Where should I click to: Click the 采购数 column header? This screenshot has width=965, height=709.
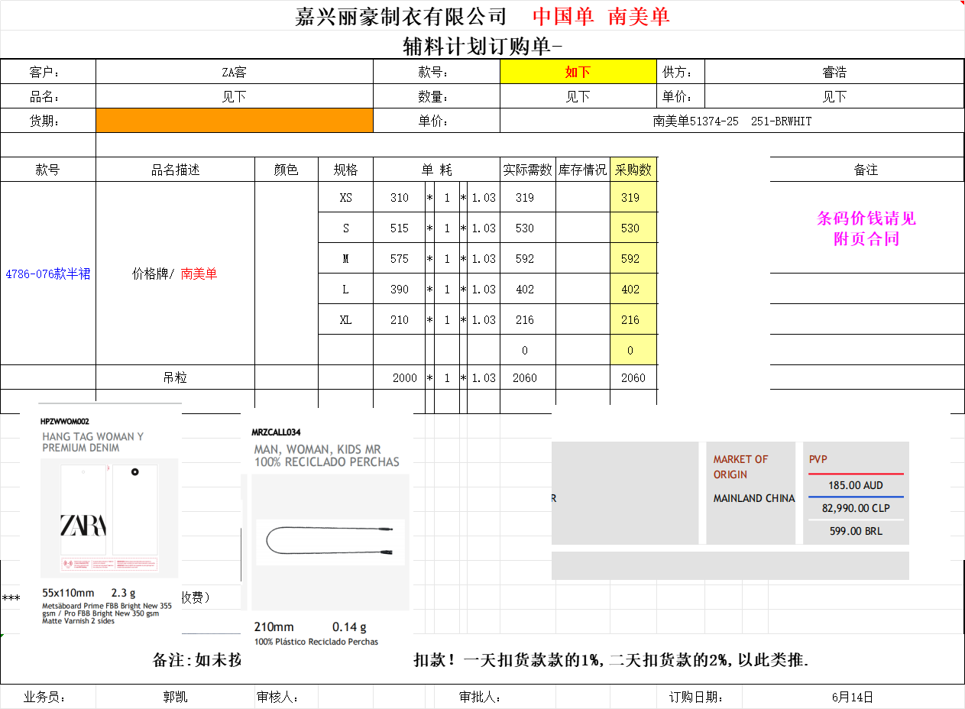[x=633, y=170]
